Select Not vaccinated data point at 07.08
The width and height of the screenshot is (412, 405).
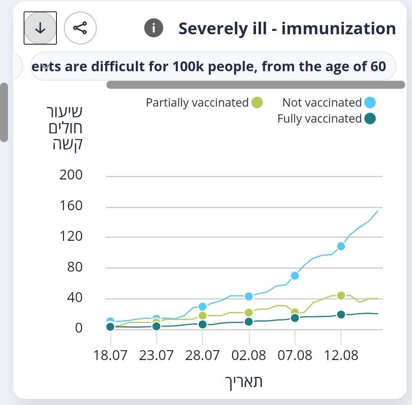click(x=295, y=275)
